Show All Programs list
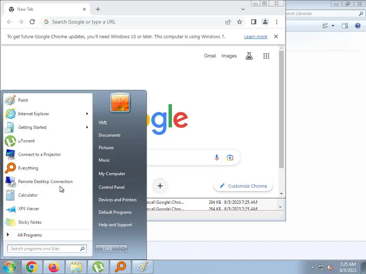The height and width of the screenshot is (274, 366). coord(48,235)
